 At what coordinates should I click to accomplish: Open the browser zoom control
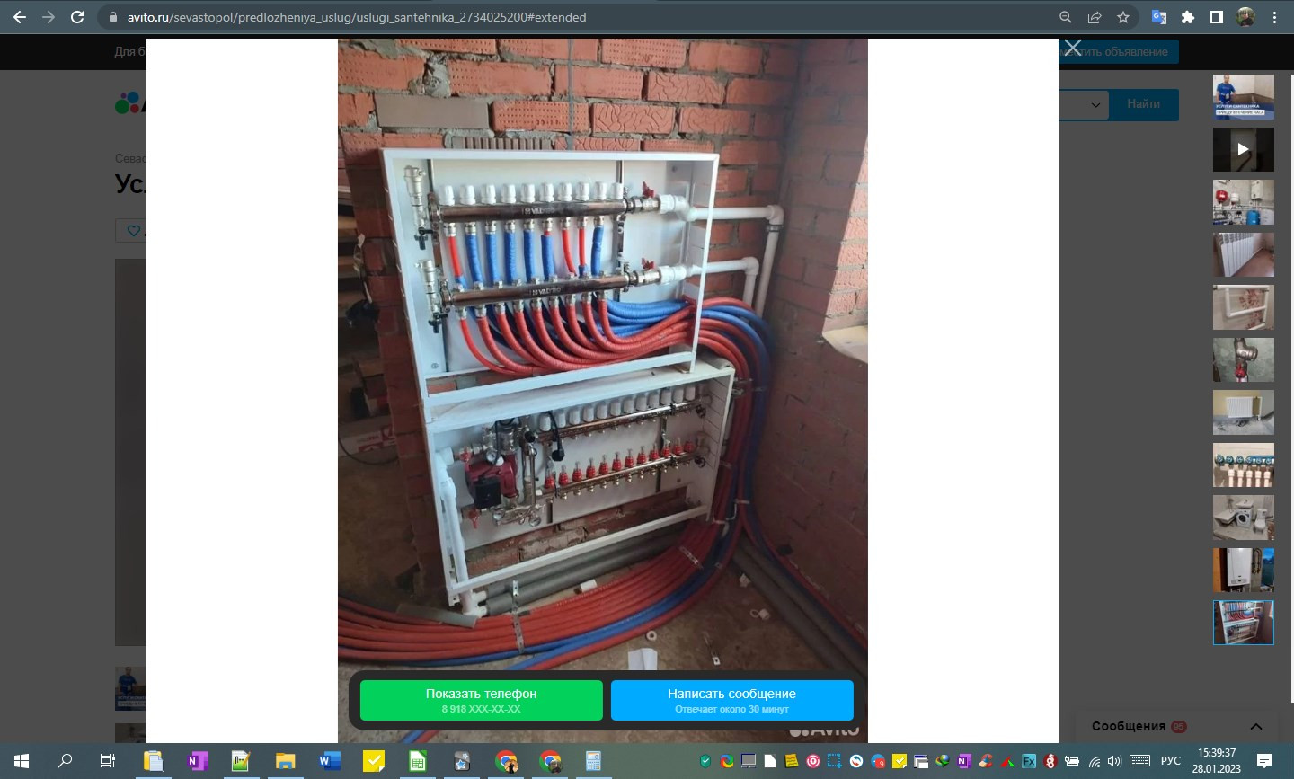pyautogui.click(x=1066, y=17)
